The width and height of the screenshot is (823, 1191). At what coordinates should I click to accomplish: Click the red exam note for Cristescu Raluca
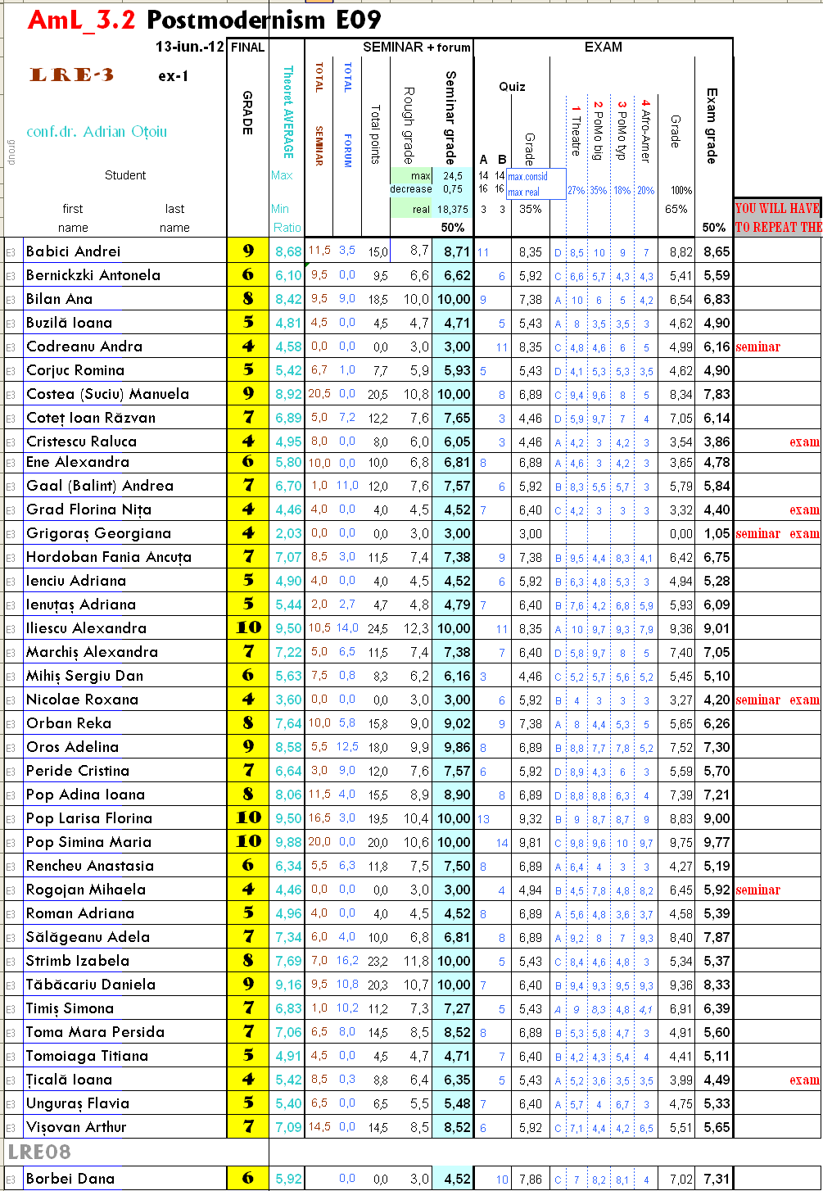[x=804, y=442]
